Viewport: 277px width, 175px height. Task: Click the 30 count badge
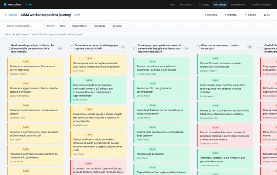pyautogui.click(x=187, y=48)
